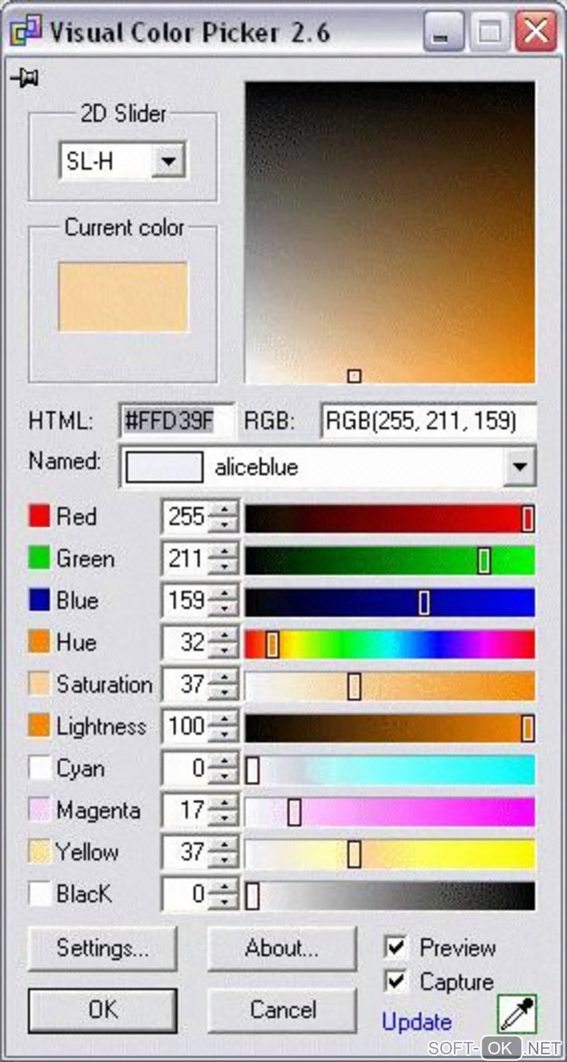567x1062 pixels.
Task: Click the Saturation indicator square
Action: click(39, 684)
